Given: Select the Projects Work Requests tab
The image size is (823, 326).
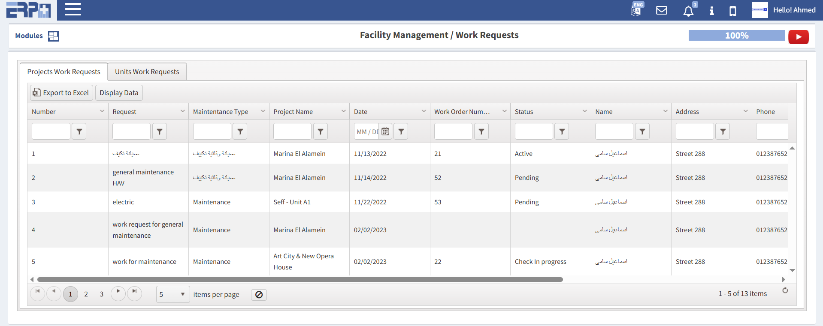Looking at the screenshot, I should point(64,72).
